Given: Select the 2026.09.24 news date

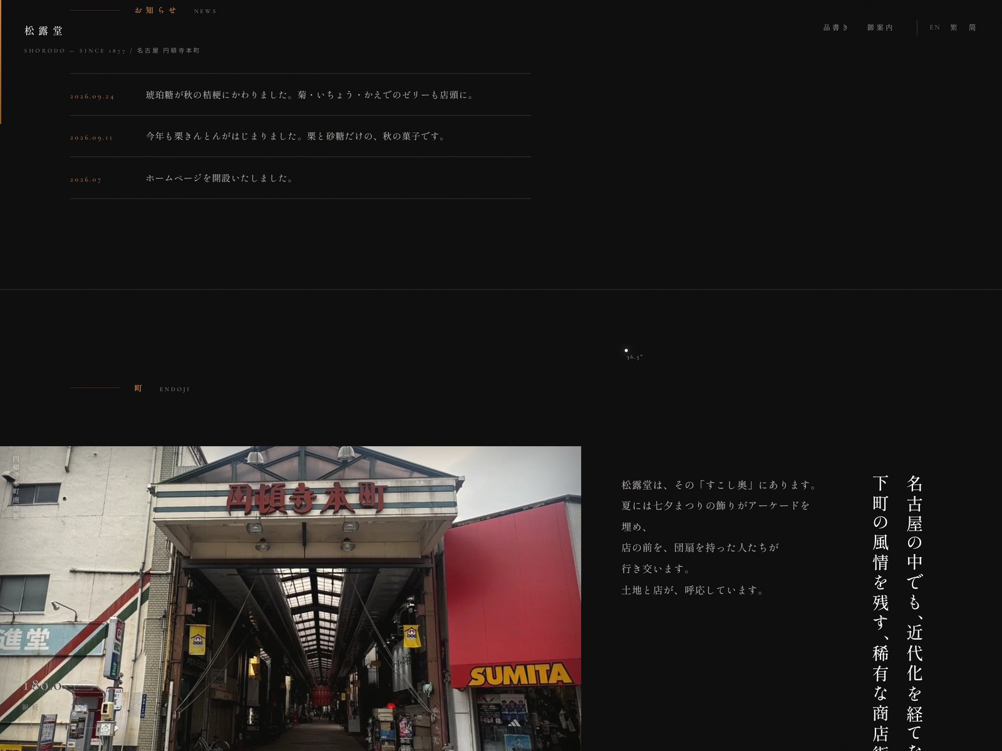Looking at the screenshot, I should click(x=92, y=96).
